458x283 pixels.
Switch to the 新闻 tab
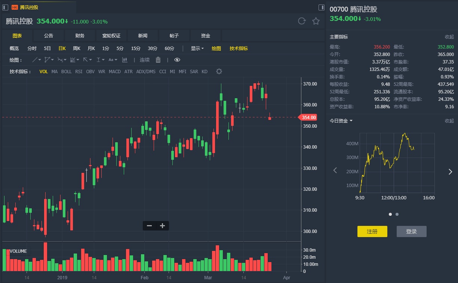[142, 36]
